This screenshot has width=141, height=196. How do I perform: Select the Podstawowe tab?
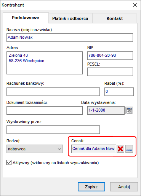click(26, 18)
